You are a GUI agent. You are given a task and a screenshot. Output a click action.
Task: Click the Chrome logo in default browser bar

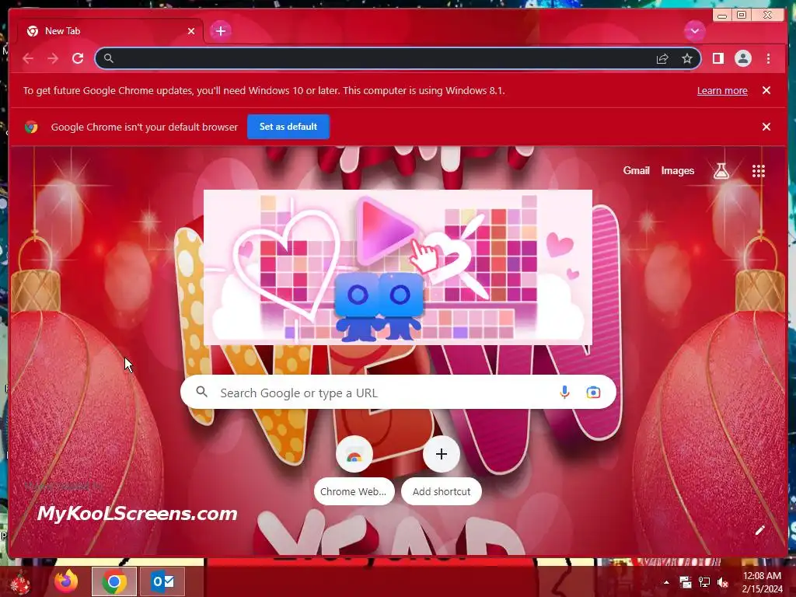click(31, 127)
